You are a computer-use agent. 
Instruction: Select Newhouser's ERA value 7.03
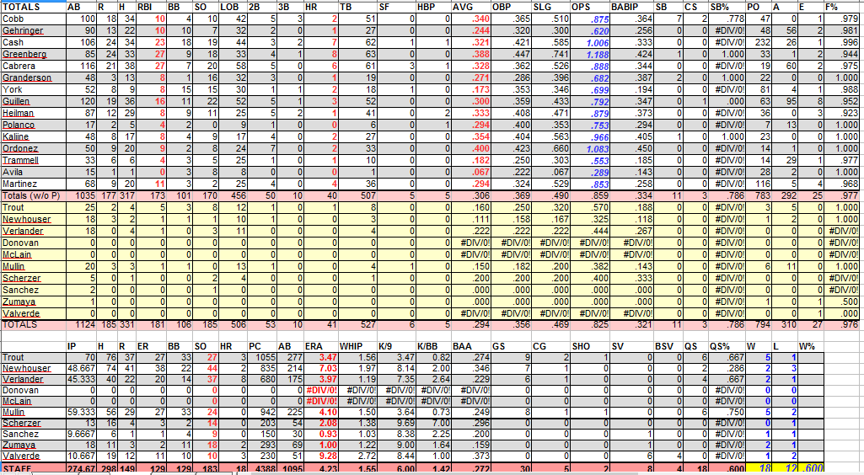[x=321, y=368]
